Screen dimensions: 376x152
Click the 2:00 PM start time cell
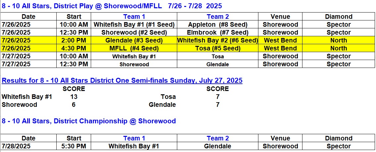(x=74, y=40)
